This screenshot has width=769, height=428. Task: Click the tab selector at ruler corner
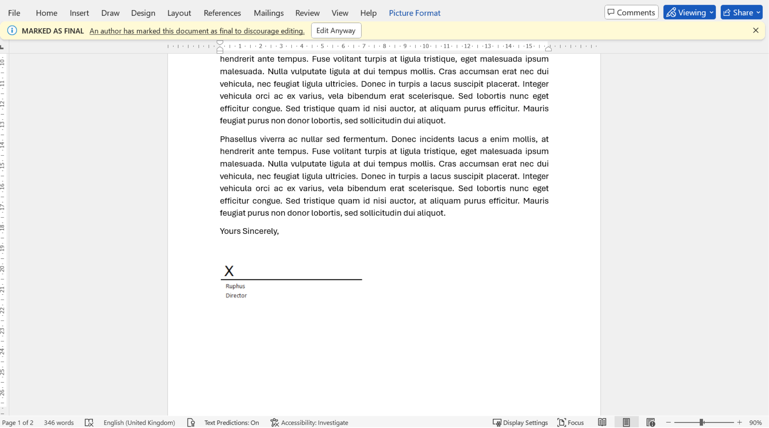(x=2, y=47)
